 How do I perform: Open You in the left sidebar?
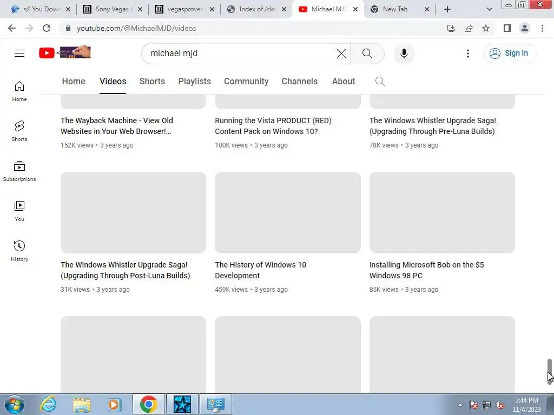[x=19, y=211]
